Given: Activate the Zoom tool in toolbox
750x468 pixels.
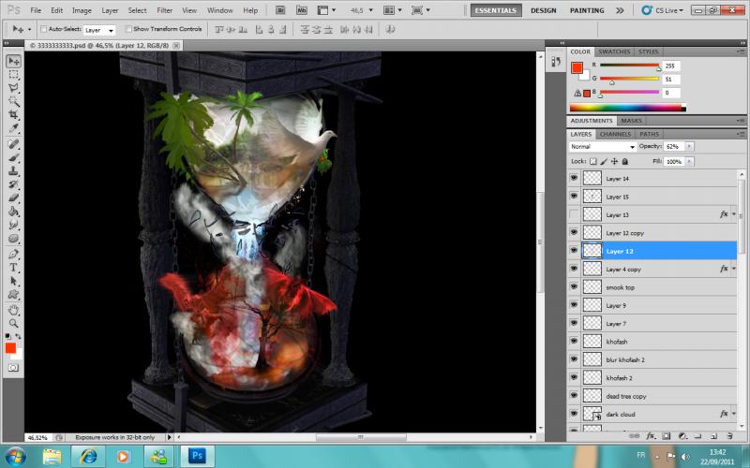Looking at the screenshot, I should [14, 323].
